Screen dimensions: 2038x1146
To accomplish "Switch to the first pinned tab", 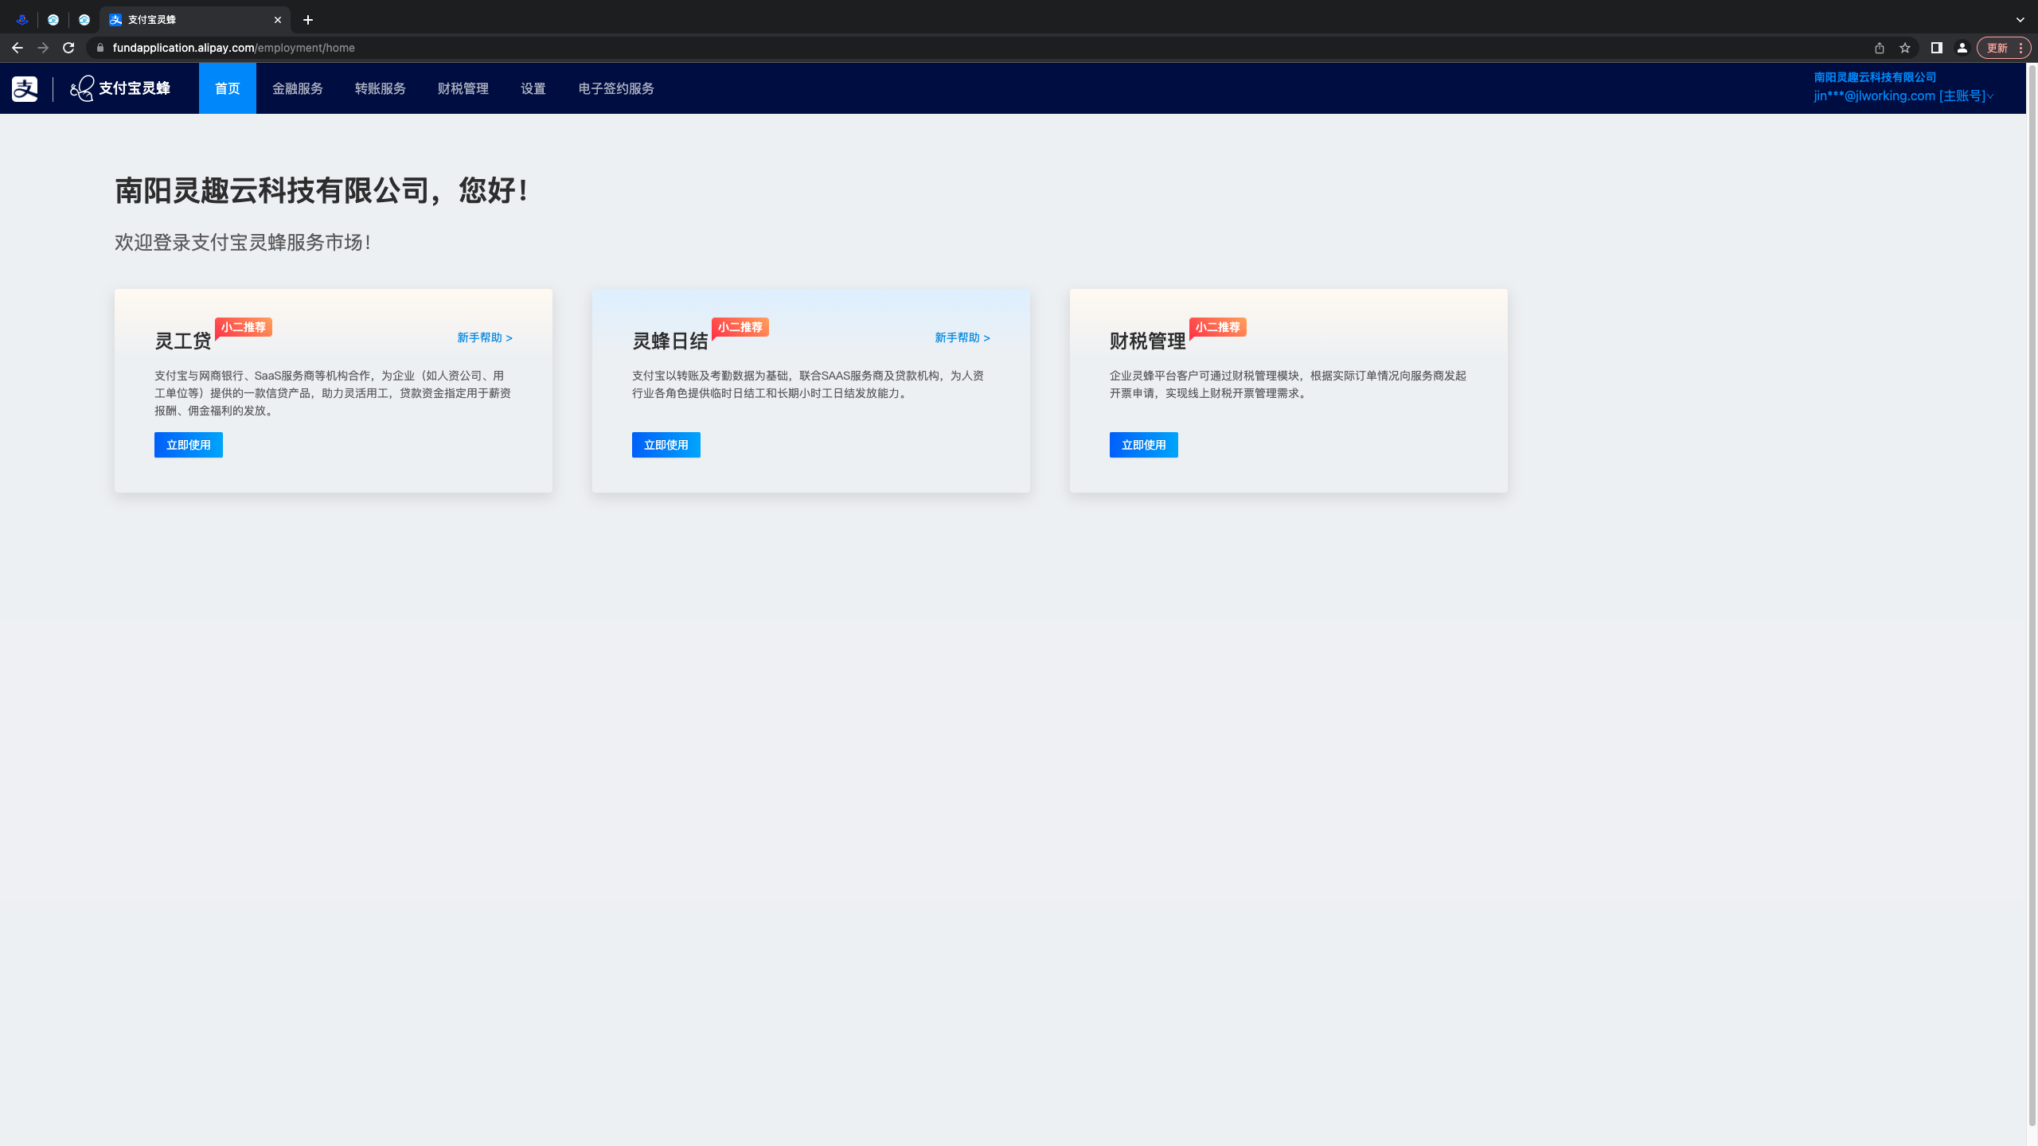I will pyautogui.click(x=22, y=20).
